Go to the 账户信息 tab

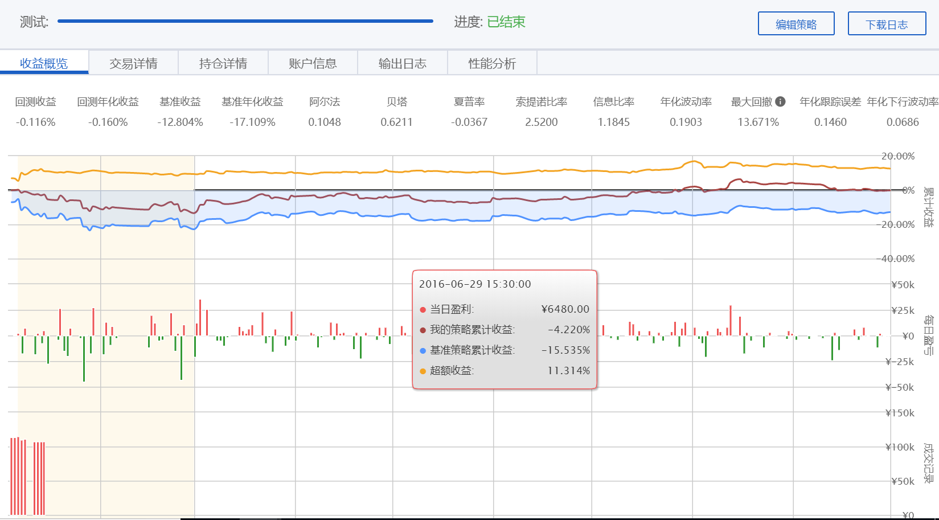(313, 63)
